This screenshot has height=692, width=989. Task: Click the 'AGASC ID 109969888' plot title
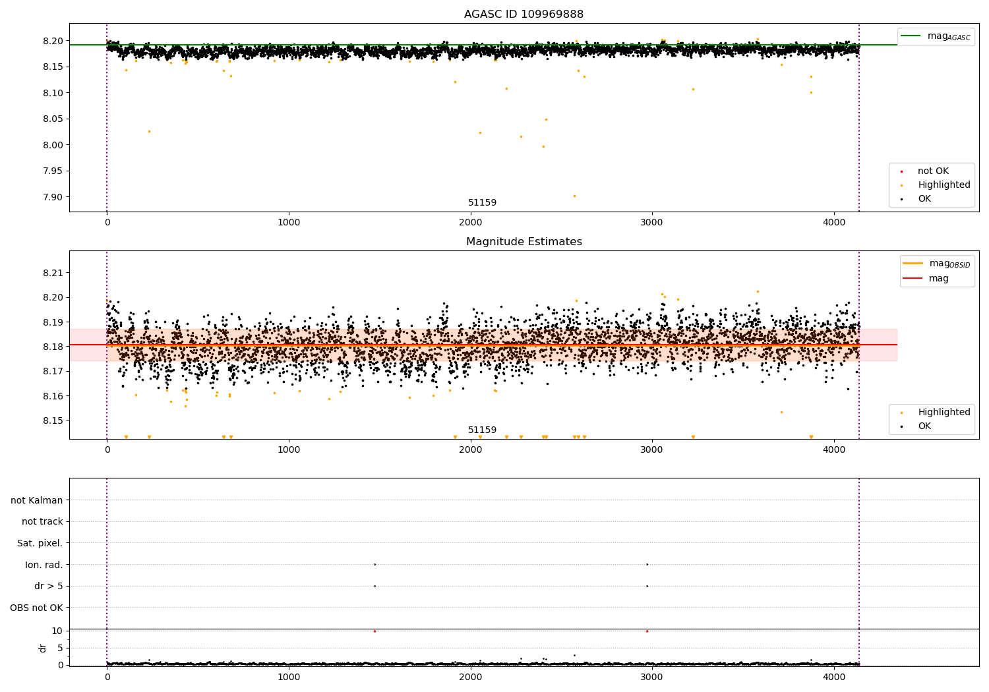coord(524,14)
